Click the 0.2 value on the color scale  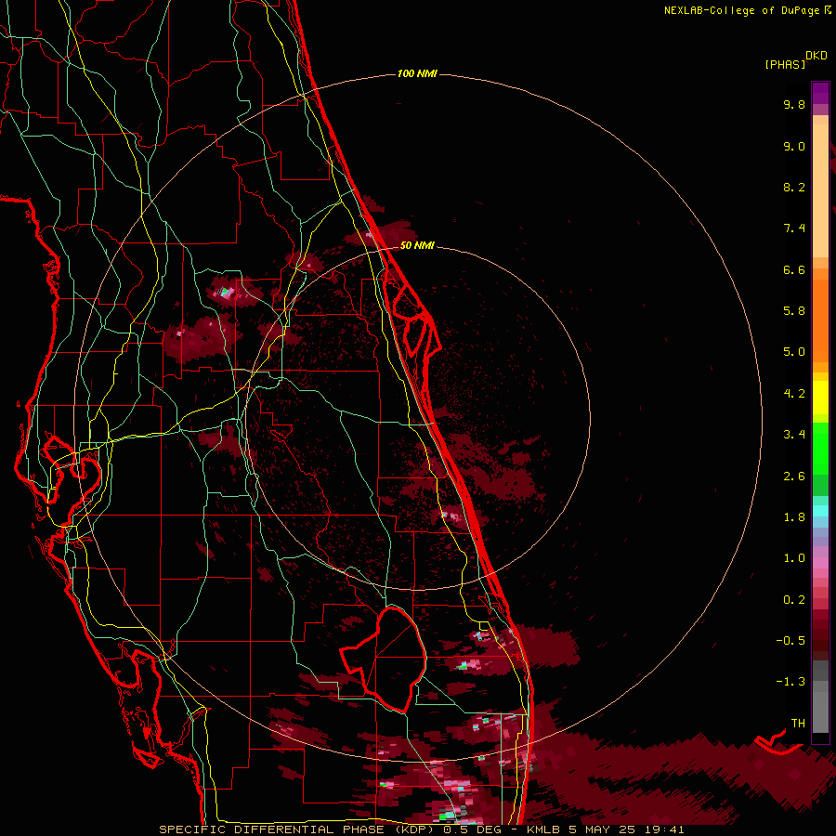(x=794, y=600)
